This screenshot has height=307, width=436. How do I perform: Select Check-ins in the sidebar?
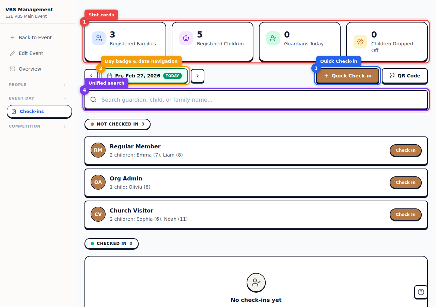click(39, 111)
